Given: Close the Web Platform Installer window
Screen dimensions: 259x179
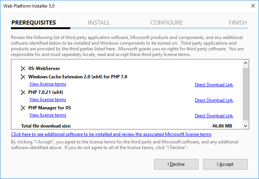Looking at the screenshot, I should click(253, 6).
